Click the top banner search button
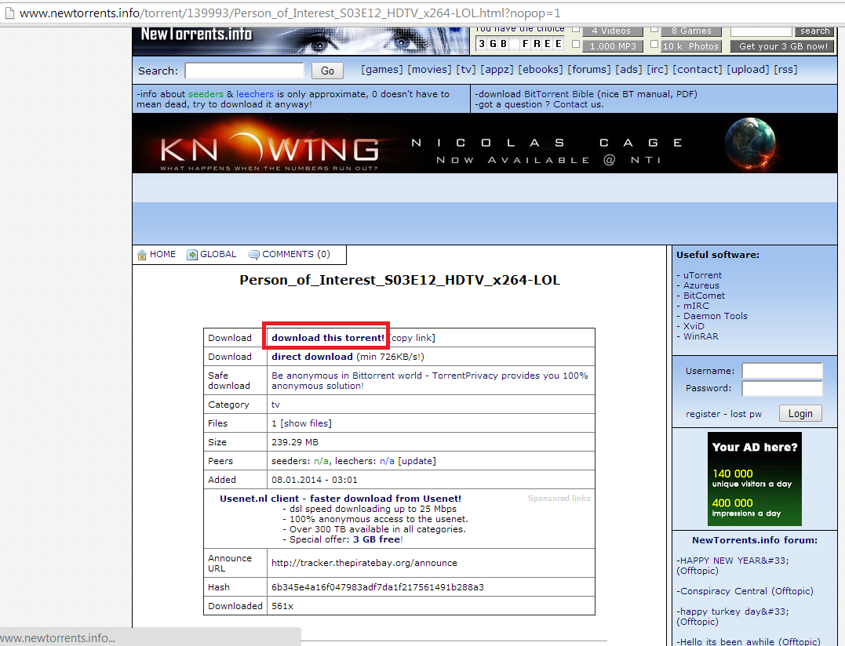Viewport: 845px width, 646px height. pyautogui.click(x=814, y=31)
